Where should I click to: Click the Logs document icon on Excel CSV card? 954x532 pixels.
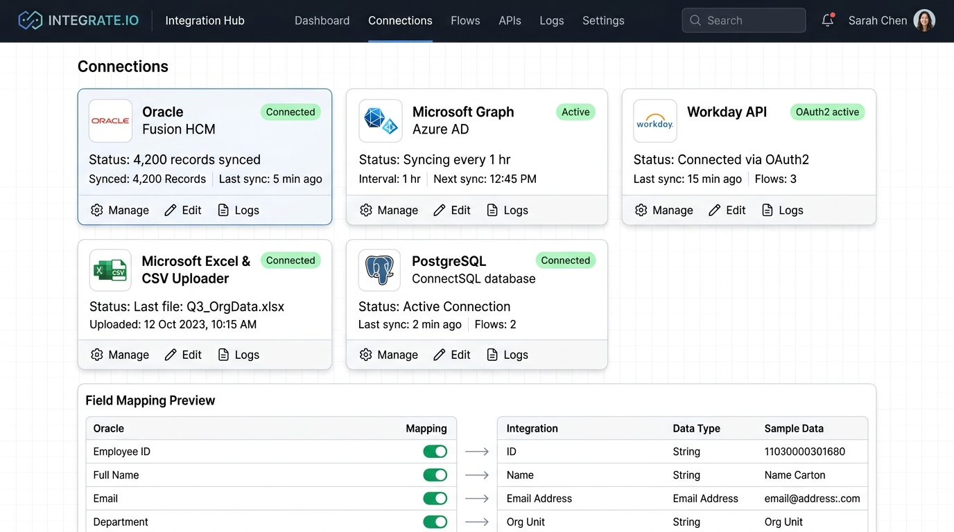tap(223, 355)
